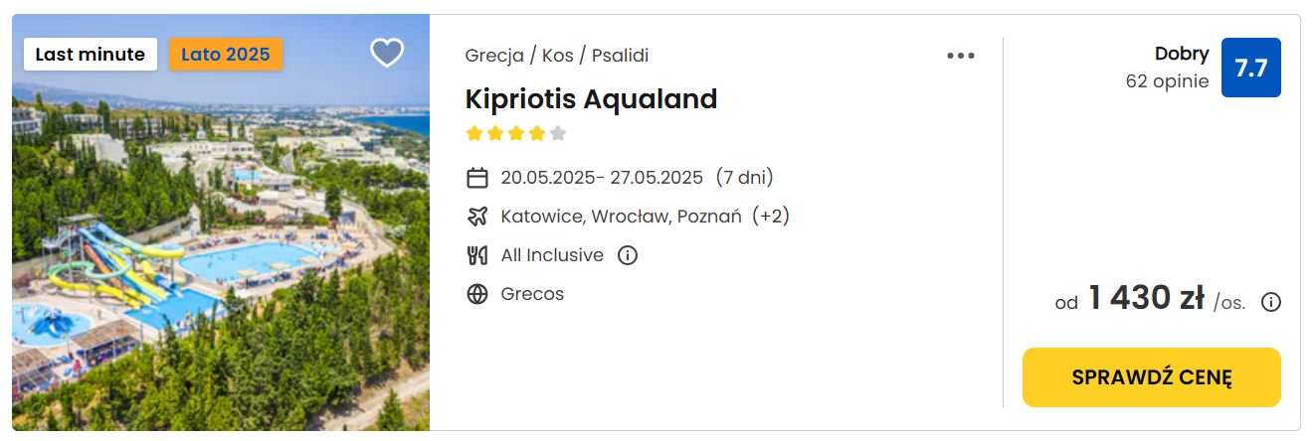Add Kipriotis Aqualand to favorites with heart icon
The height and width of the screenshot is (441, 1312).
[x=387, y=53]
